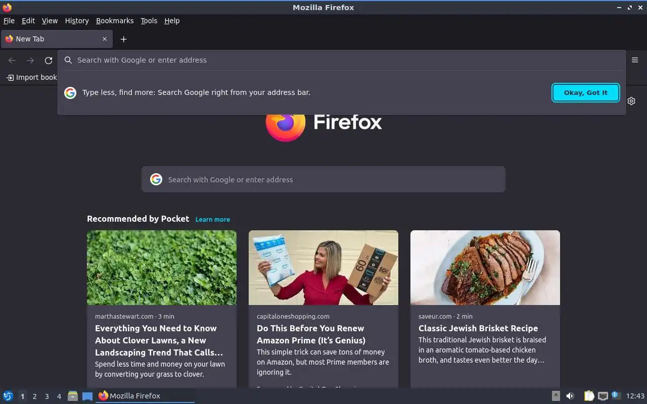Open the Tools menu
Screen dimensions: 647x404
pyautogui.click(x=149, y=21)
